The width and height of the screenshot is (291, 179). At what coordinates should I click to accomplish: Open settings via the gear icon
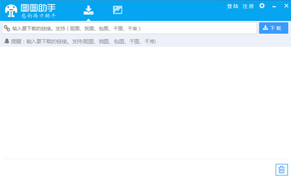pyautogui.click(x=262, y=6)
